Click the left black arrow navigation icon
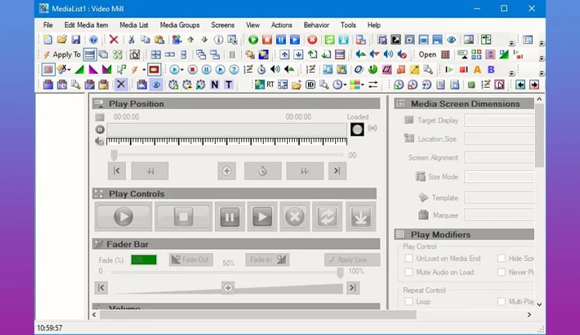 (520, 84)
